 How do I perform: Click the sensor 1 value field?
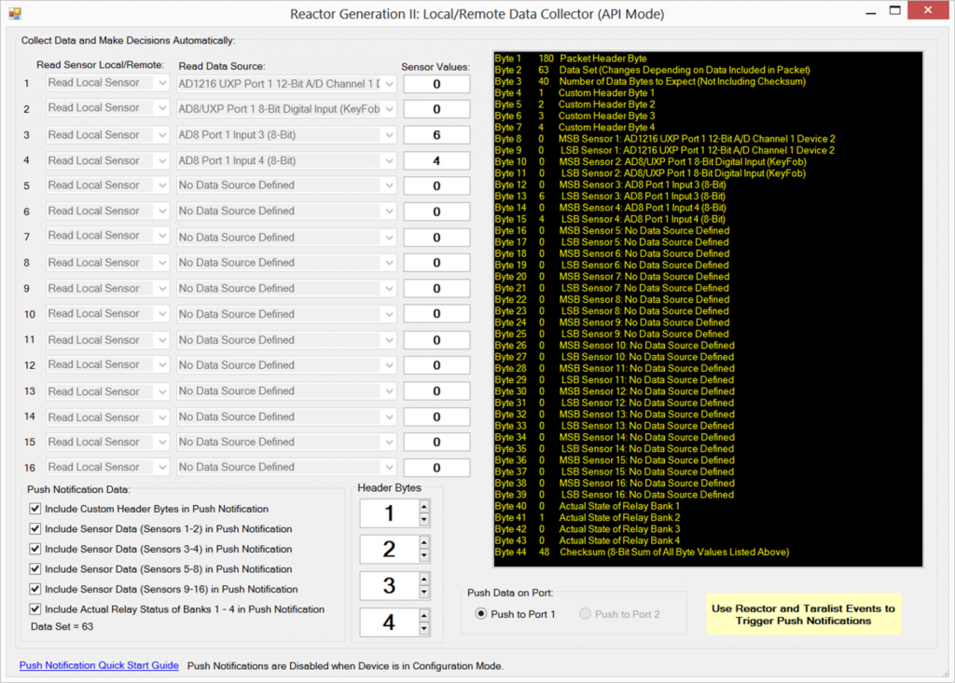click(436, 84)
